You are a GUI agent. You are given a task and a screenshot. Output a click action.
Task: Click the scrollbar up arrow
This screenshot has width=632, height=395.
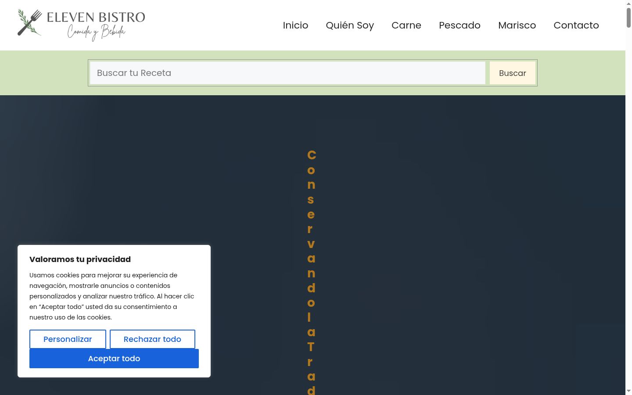coord(628,4)
